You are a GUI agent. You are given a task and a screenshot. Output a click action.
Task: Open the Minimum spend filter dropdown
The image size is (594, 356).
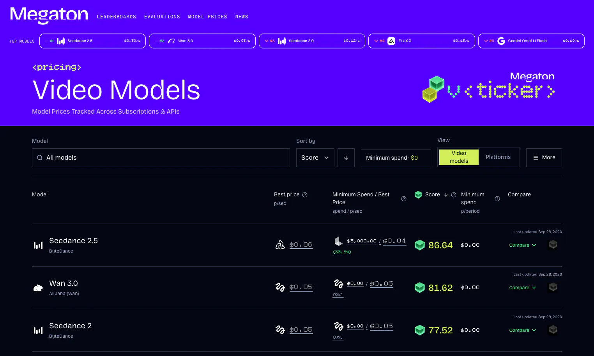pos(396,158)
